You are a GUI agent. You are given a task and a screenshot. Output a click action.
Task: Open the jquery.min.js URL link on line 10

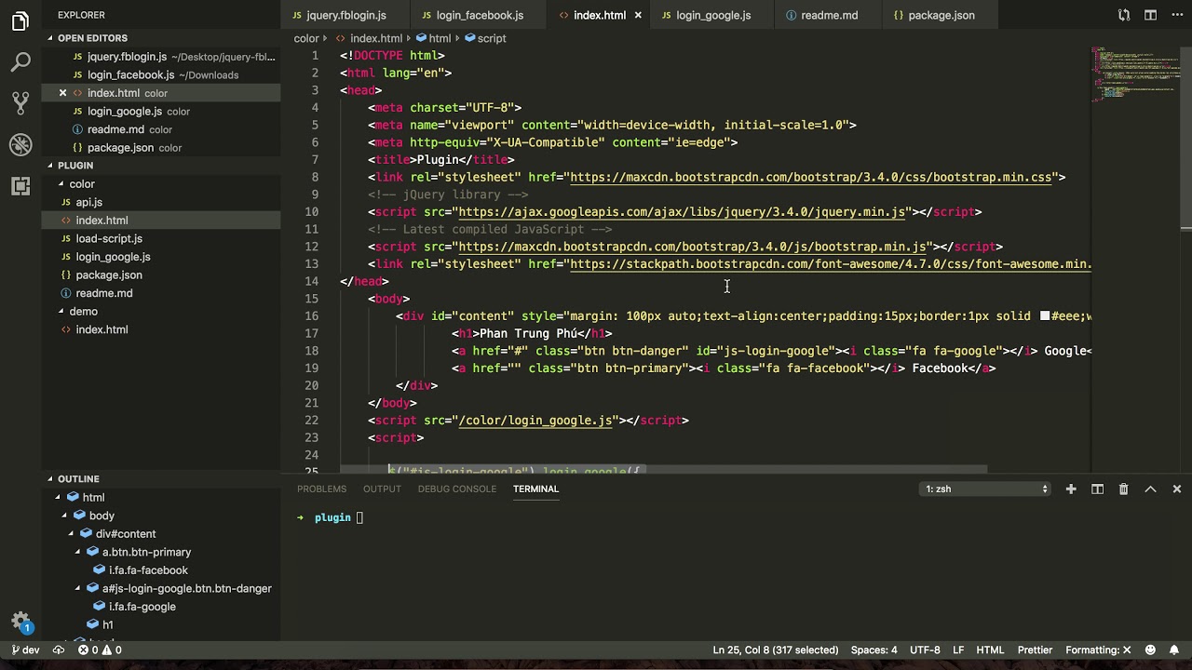(x=682, y=212)
